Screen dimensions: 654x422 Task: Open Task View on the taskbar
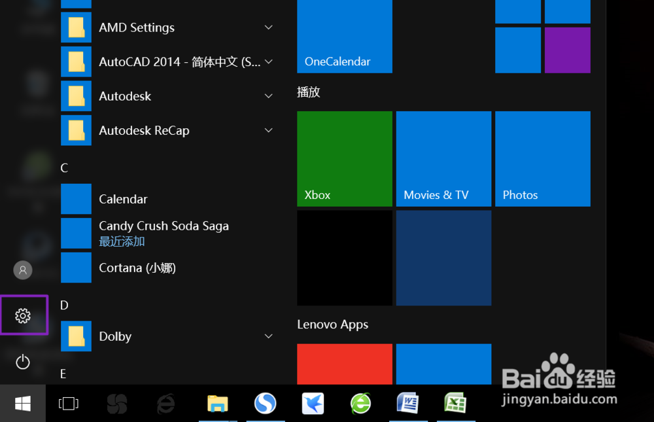coord(69,403)
